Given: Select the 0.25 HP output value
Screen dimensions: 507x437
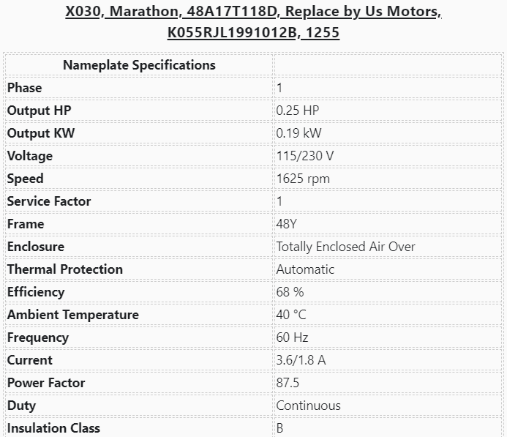Looking at the screenshot, I should (x=297, y=111).
